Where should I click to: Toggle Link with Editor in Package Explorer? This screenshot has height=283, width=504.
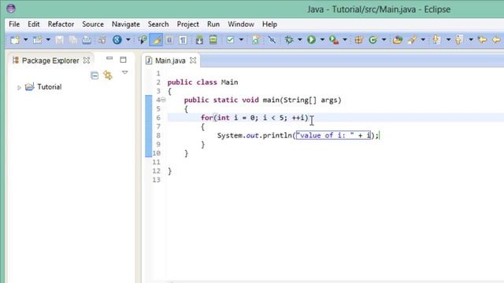(108, 75)
